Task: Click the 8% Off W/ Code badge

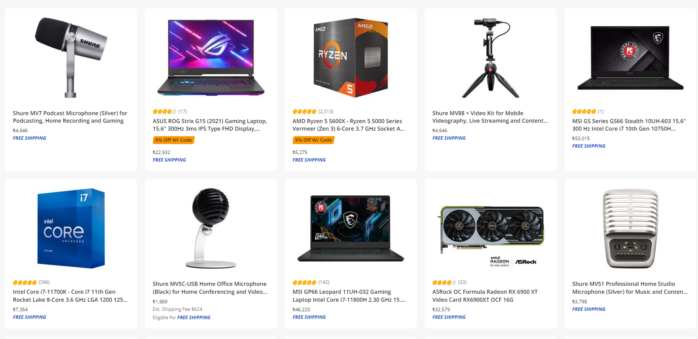Action: tap(174, 140)
